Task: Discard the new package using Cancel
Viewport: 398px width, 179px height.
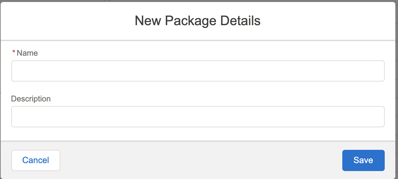Action: pyautogui.click(x=36, y=160)
